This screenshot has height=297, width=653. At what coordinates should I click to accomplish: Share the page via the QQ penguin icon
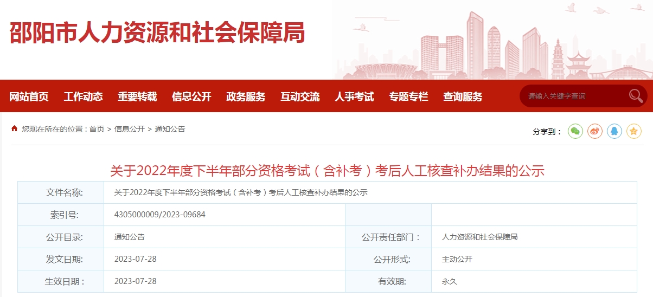pyautogui.click(x=614, y=131)
